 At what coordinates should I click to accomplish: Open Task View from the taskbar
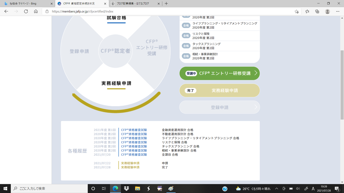click(103, 188)
